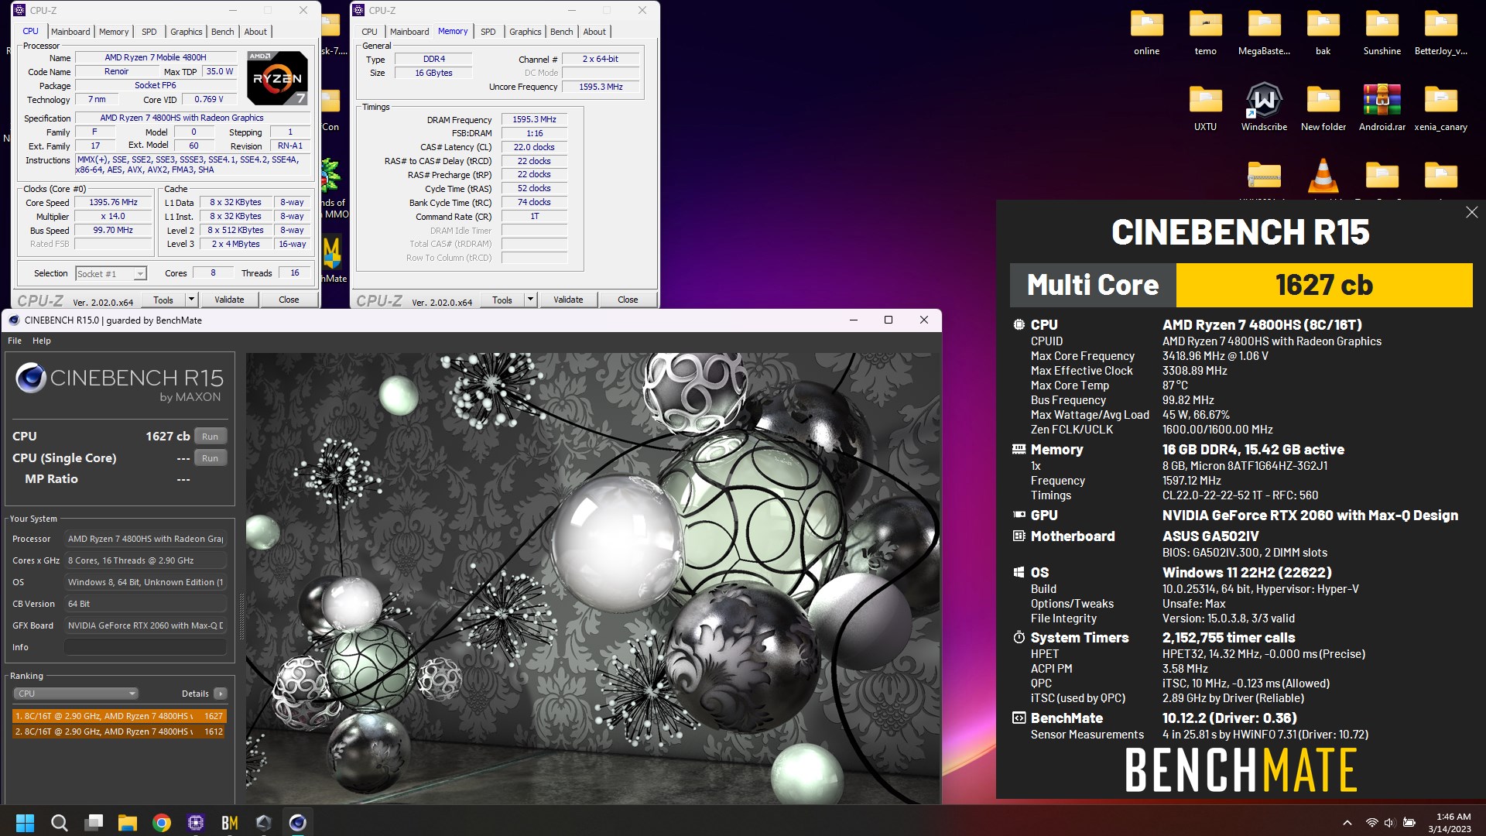This screenshot has height=836, width=1486.
Task: Open BenchMate taskbar icon
Action: [x=230, y=822]
